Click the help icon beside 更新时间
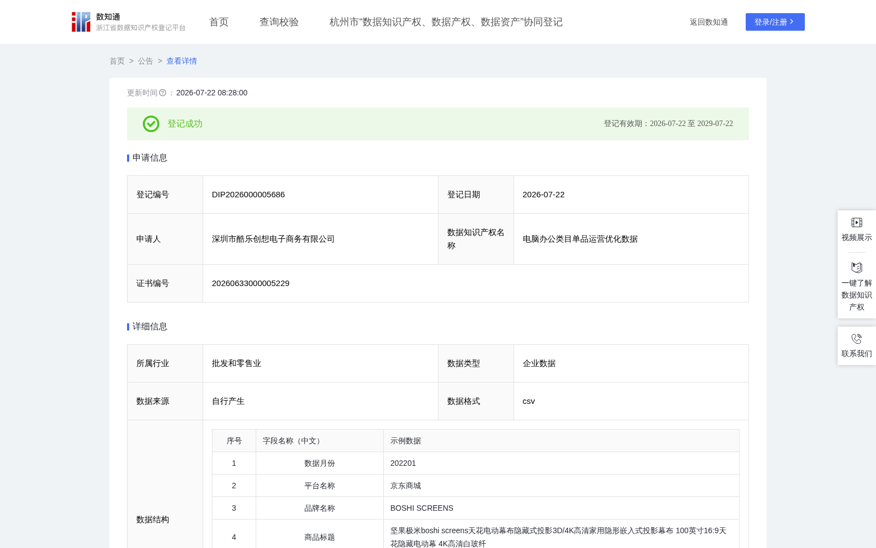The height and width of the screenshot is (548, 876). (x=163, y=93)
